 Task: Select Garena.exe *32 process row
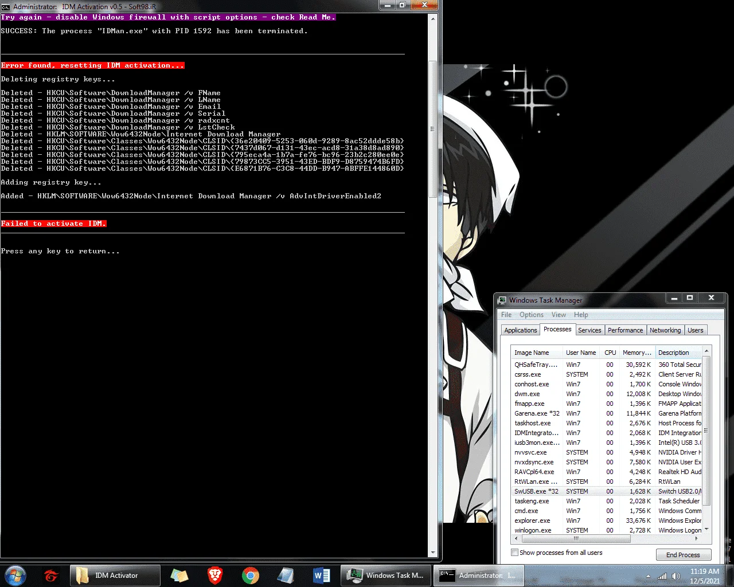[607, 413]
